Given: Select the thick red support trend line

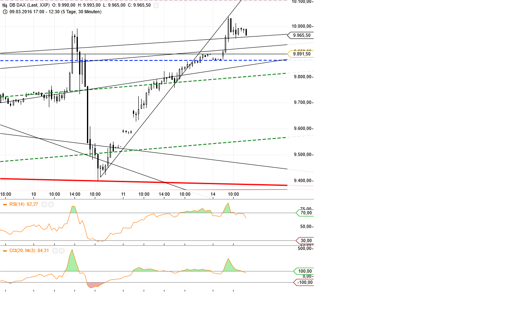Looking at the screenshot, I should [x=144, y=182].
